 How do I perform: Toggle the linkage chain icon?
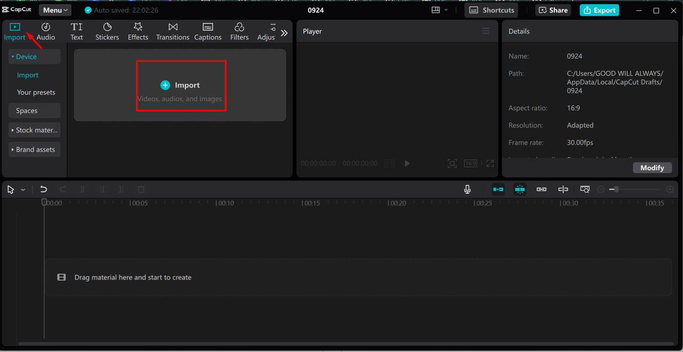tap(542, 189)
